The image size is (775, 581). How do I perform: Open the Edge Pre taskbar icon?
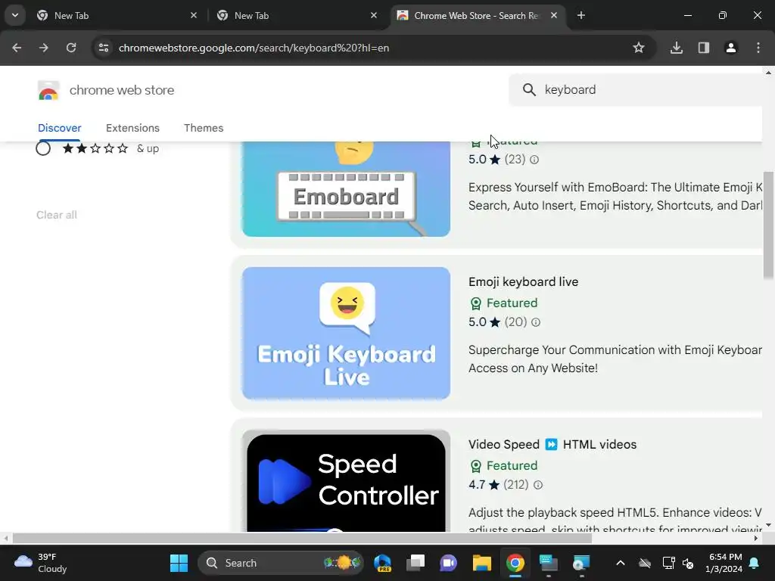pos(382,563)
